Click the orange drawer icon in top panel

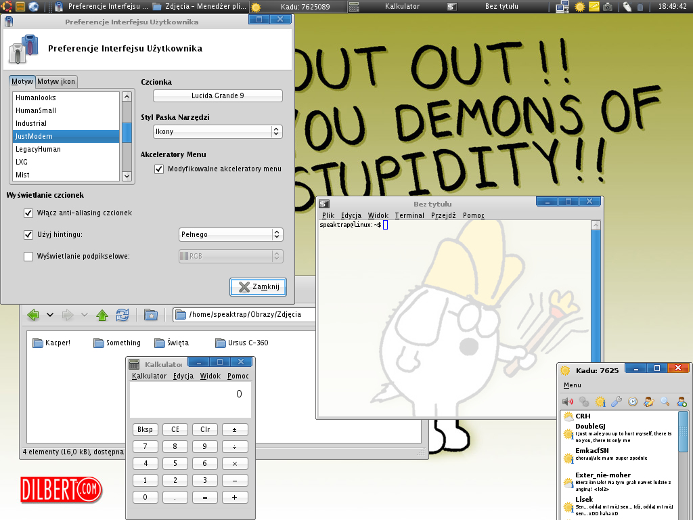click(20, 6)
